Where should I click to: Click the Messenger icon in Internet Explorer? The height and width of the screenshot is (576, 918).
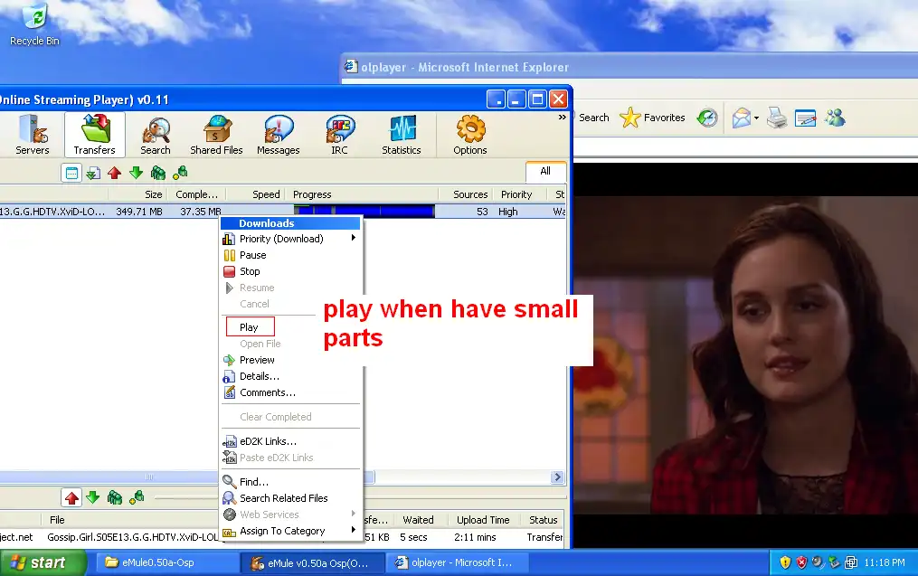(x=835, y=118)
